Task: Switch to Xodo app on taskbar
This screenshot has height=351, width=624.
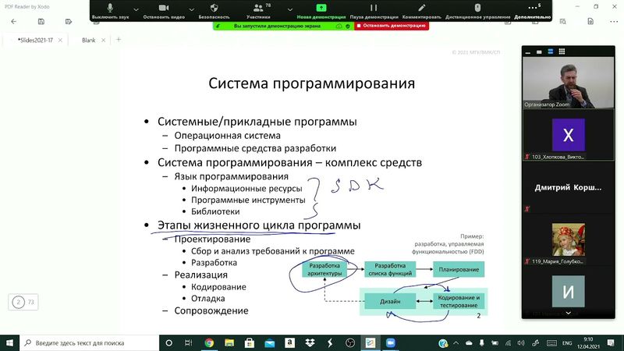Action: (370, 342)
